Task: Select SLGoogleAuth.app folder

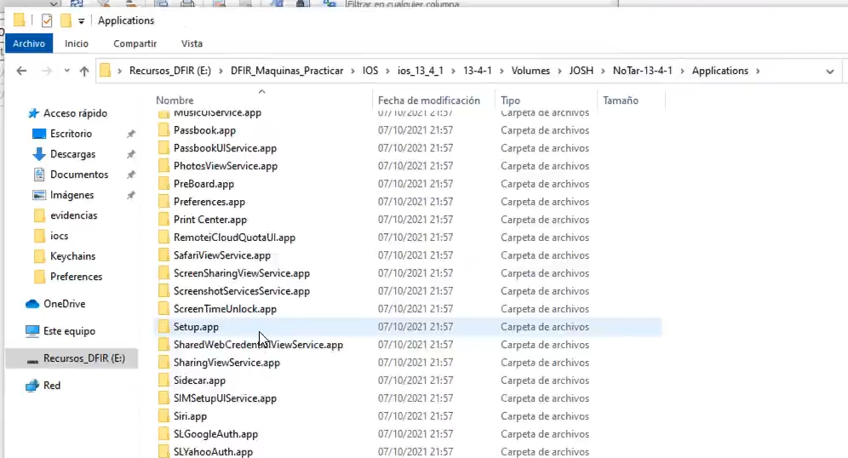Action: click(x=215, y=433)
